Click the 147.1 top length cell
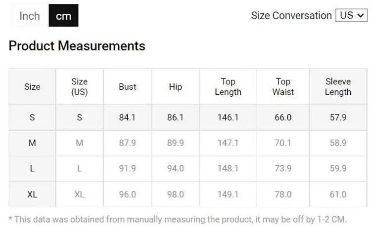This screenshot has width=371, height=227. coord(228,143)
